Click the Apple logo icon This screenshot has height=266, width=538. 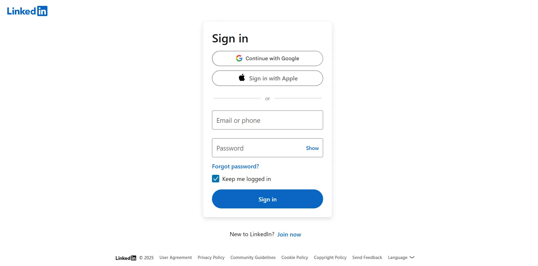click(242, 78)
